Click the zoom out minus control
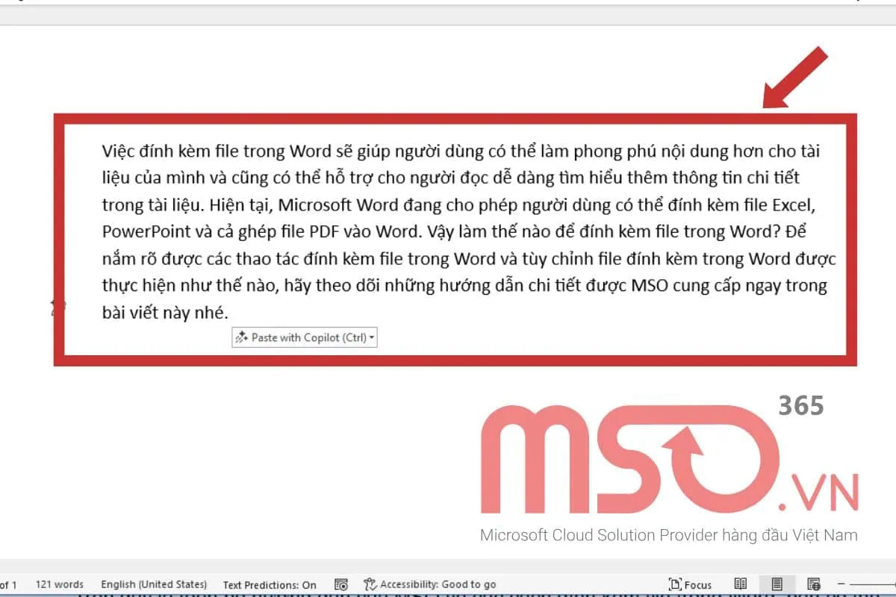This screenshot has height=597, width=896. (841, 584)
